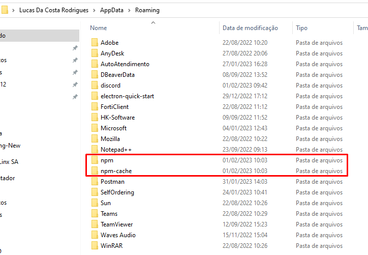Select electron-quick-start folder icon
Screen dimensions: 368x255
pos(95,96)
